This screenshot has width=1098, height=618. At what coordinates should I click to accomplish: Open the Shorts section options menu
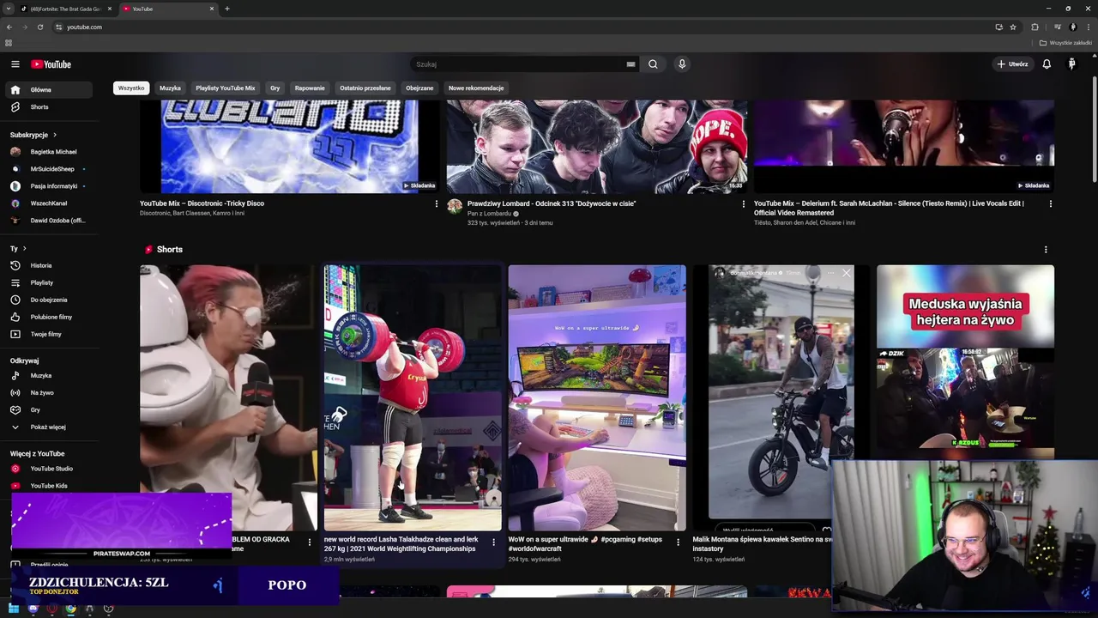coord(1045,250)
